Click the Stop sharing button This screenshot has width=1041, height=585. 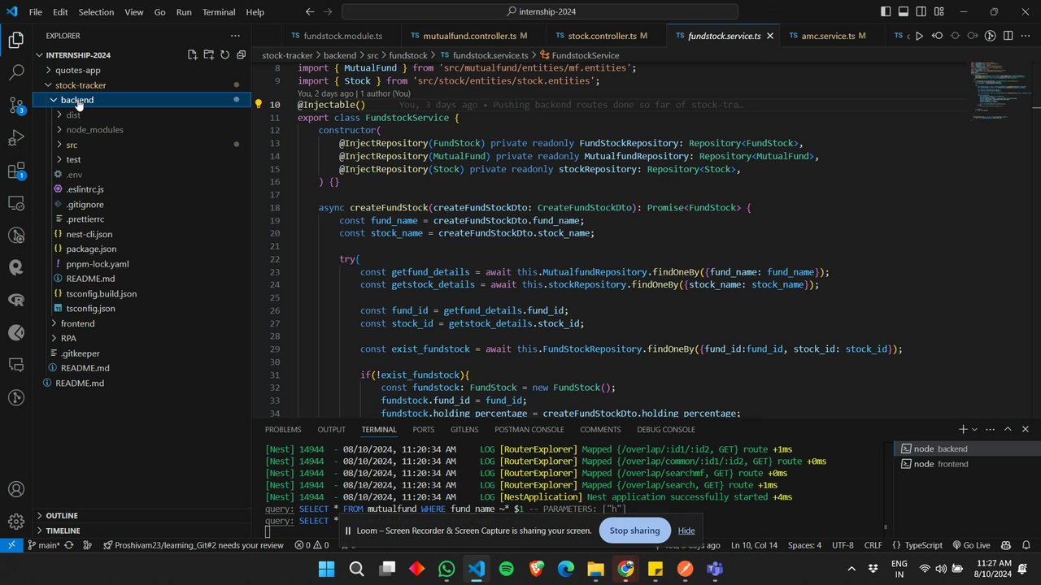coord(634,531)
